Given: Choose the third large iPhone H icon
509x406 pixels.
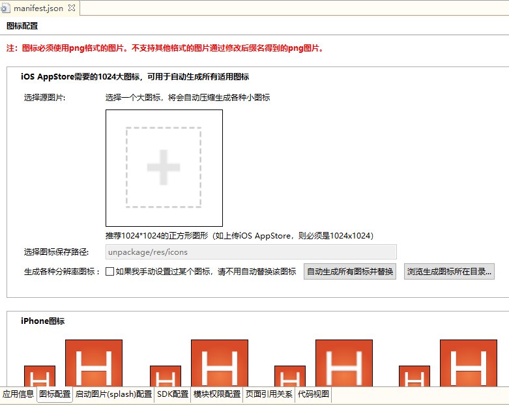Looking at the screenshot, I should tap(344, 364).
